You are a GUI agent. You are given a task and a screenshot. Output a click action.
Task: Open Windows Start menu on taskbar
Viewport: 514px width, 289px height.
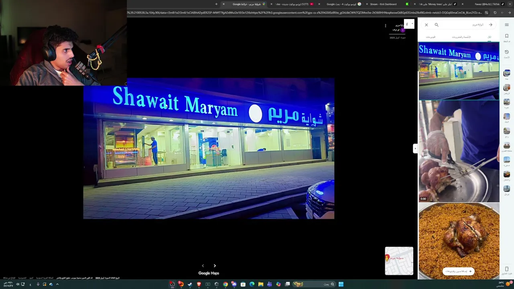[341, 284]
